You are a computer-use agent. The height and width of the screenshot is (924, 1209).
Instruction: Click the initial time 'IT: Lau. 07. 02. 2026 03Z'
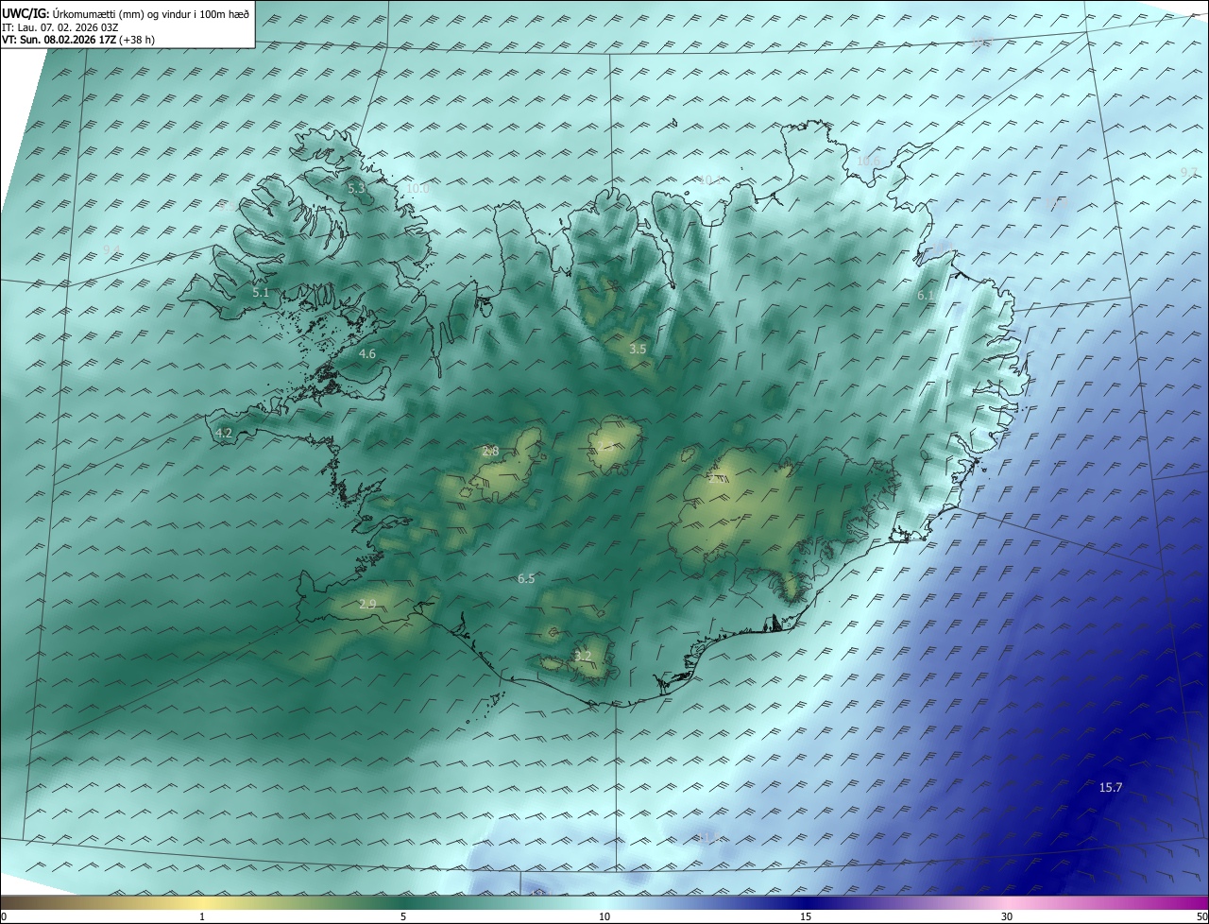60,26
